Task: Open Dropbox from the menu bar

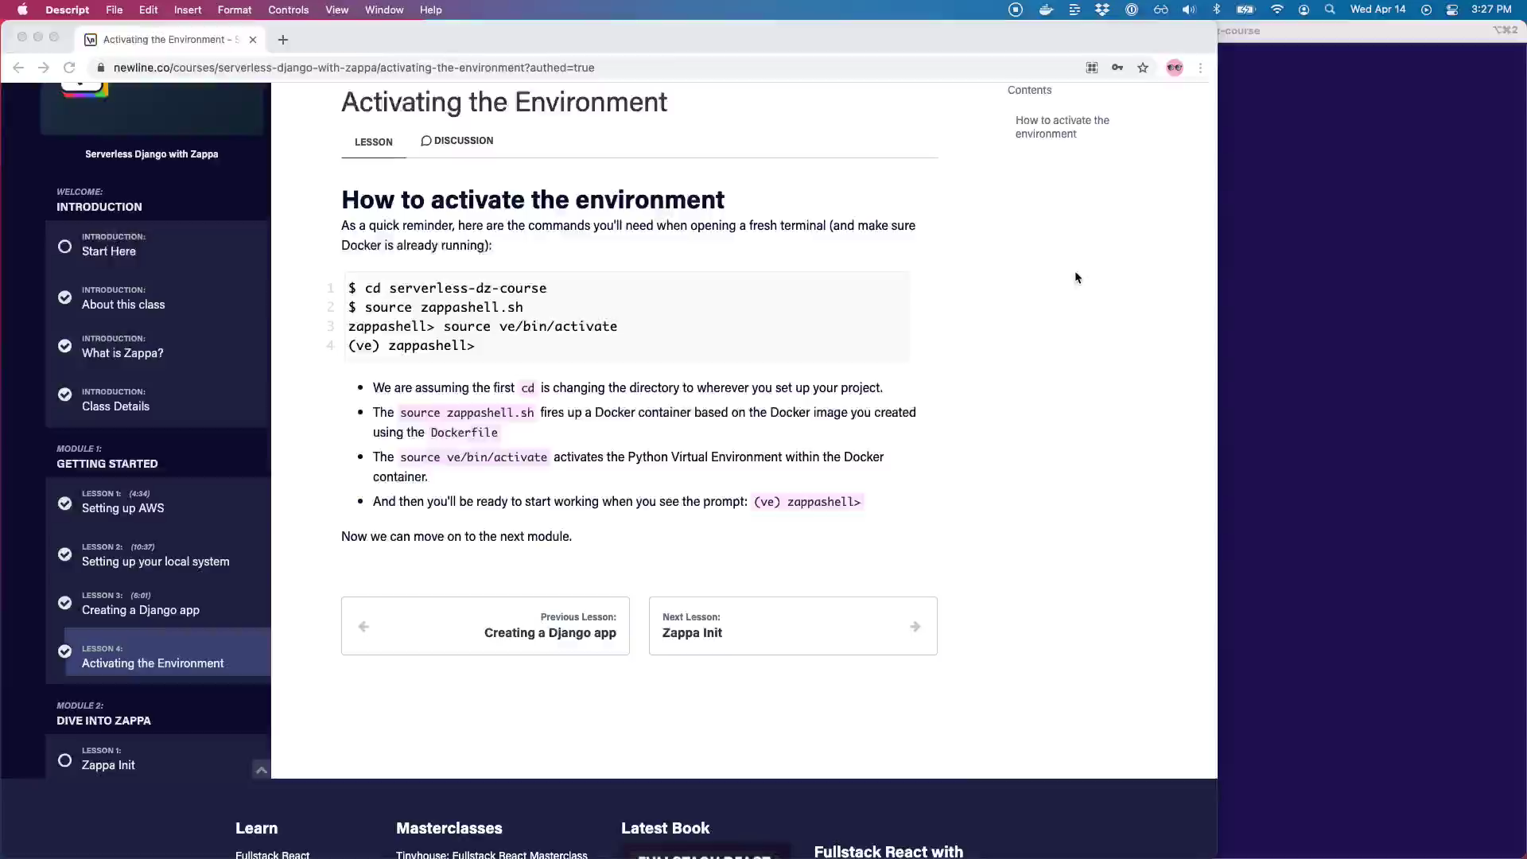Action: click(1102, 10)
